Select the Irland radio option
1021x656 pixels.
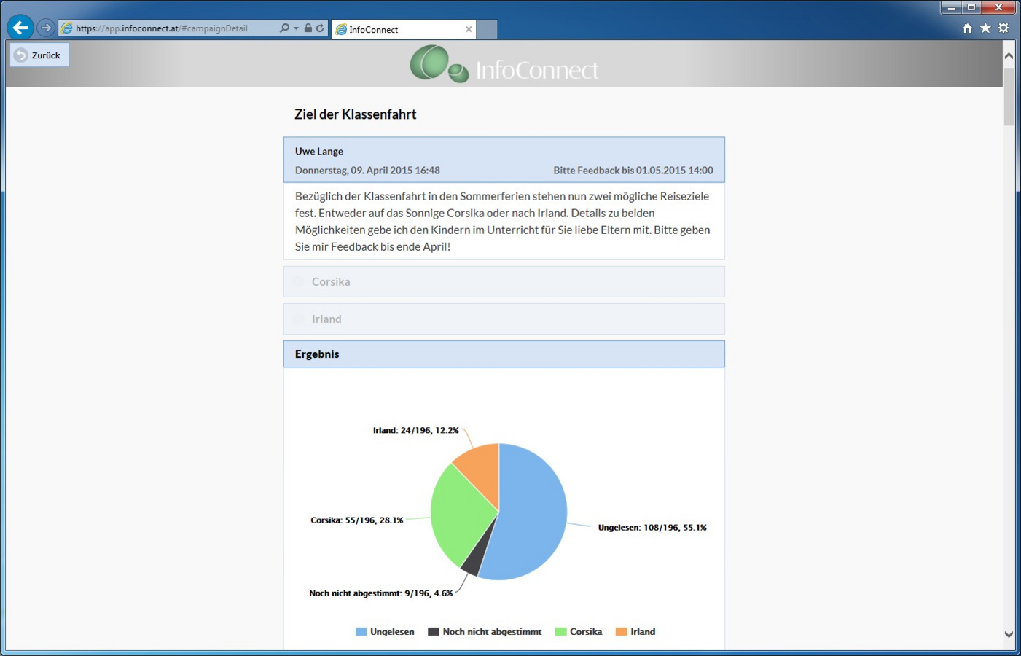click(x=298, y=319)
